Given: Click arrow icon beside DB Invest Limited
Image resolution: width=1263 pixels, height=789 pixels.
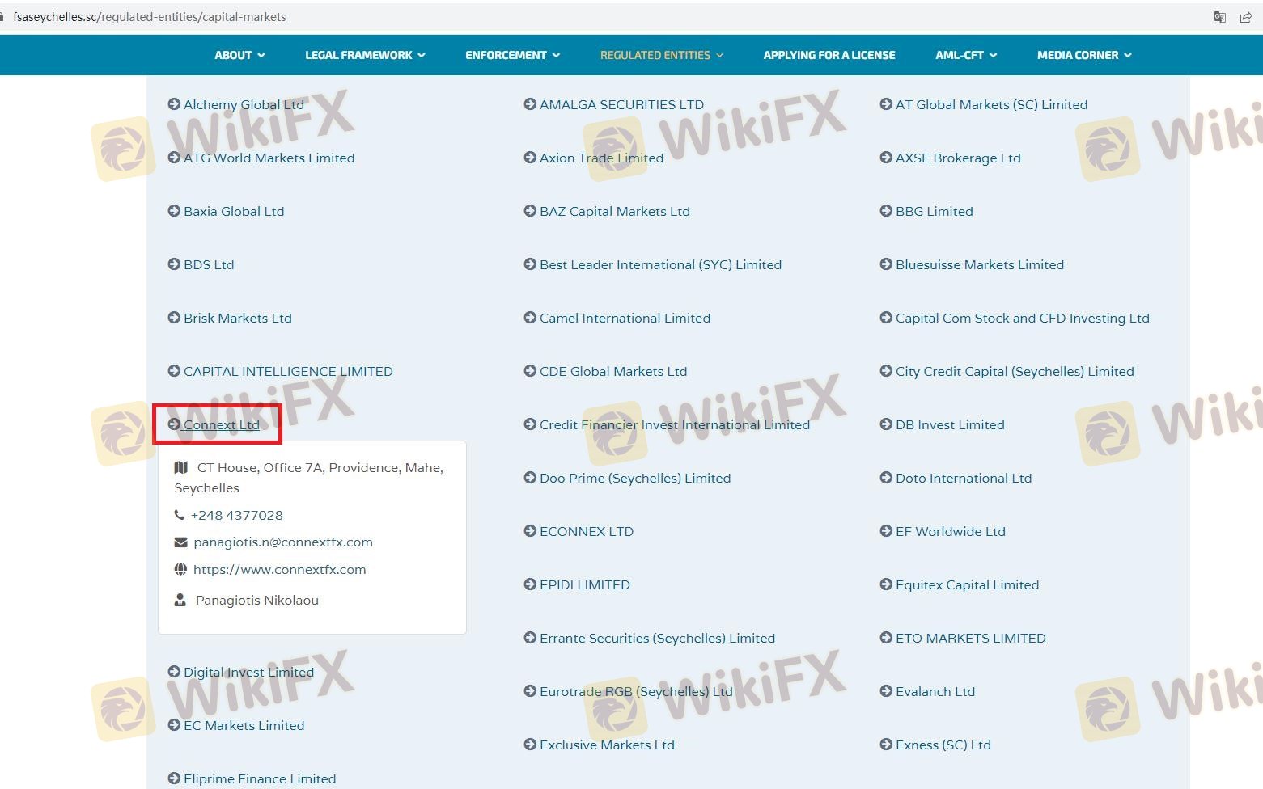Looking at the screenshot, I should click(886, 424).
